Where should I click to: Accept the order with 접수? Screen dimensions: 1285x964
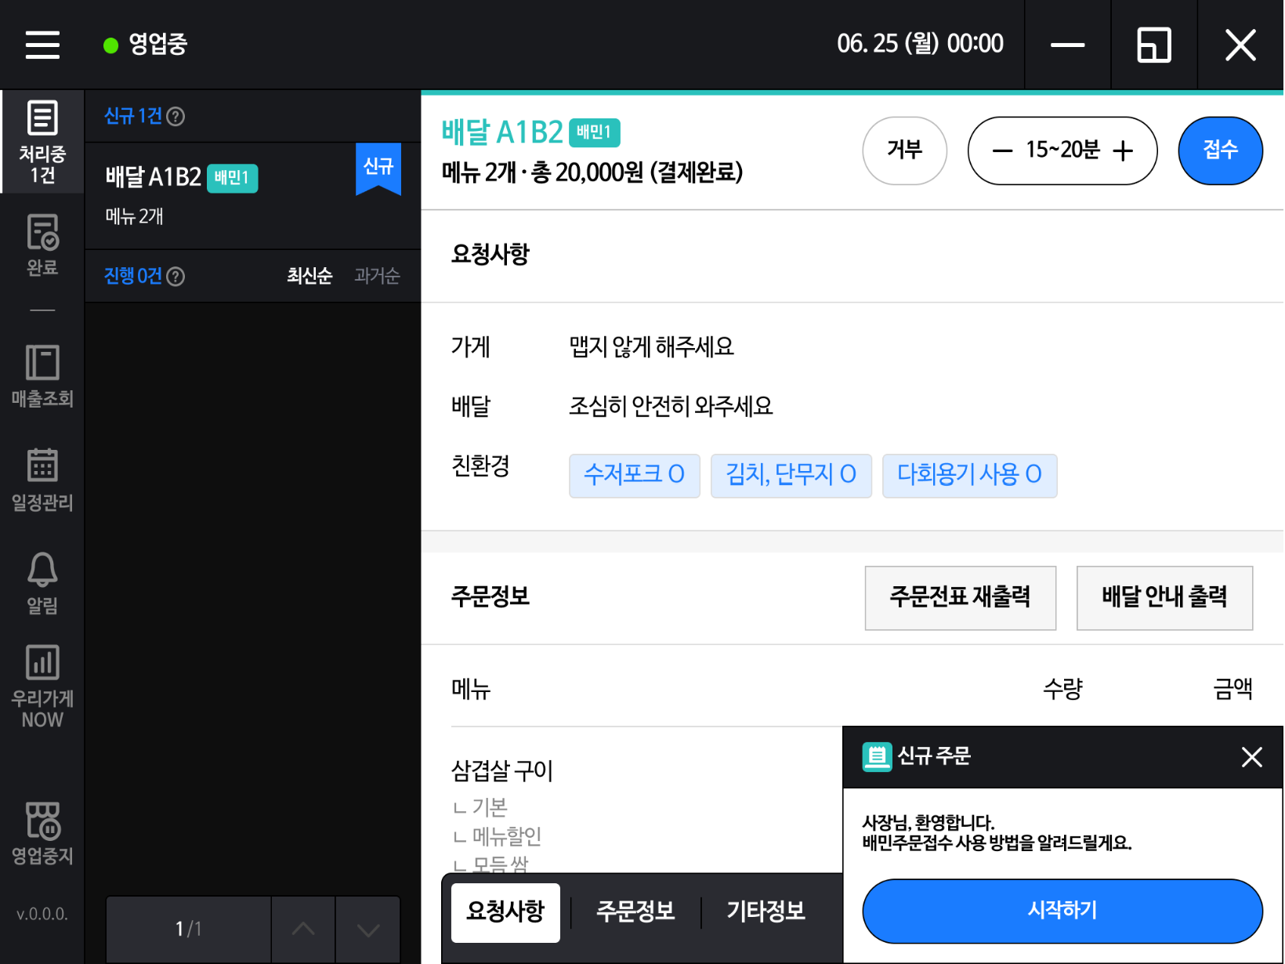pyautogui.click(x=1220, y=150)
